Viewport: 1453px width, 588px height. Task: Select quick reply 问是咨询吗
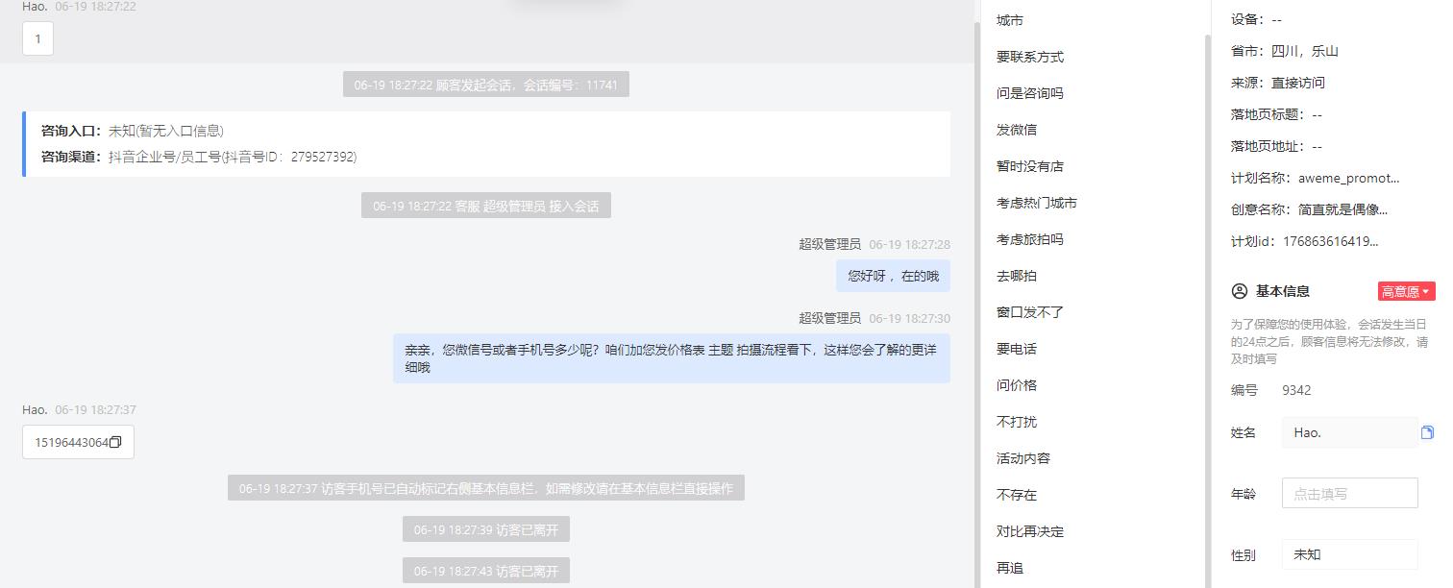1030,93
